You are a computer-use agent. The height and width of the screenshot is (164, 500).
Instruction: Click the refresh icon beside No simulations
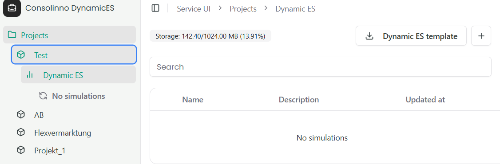pyautogui.click(x=43, y=96)
